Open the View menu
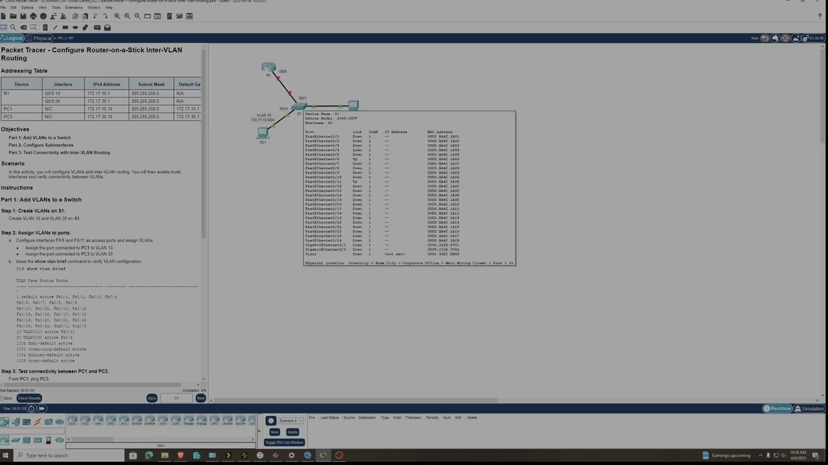This screenshot has height=465, width=828. (x=43, y=7)
